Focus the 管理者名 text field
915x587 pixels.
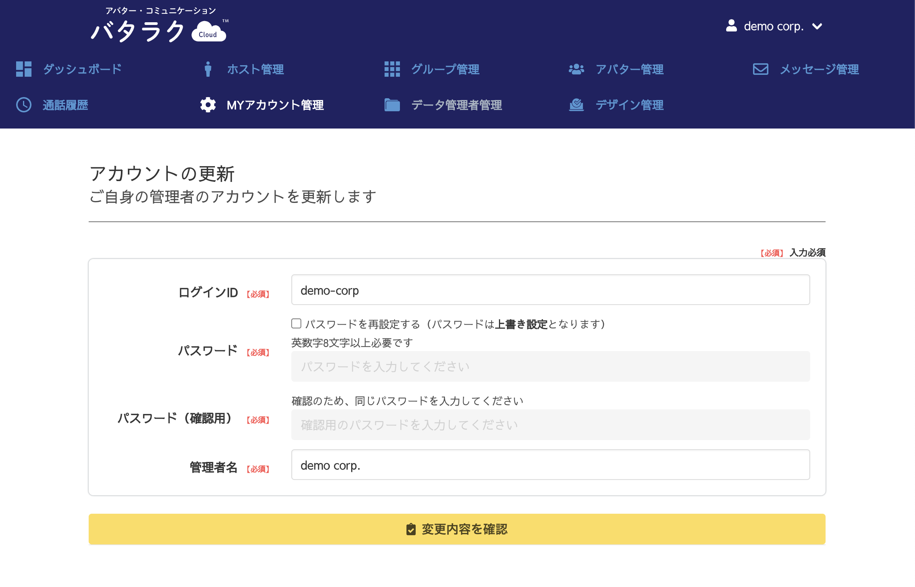pyautogui.click(x=550, y=465)
